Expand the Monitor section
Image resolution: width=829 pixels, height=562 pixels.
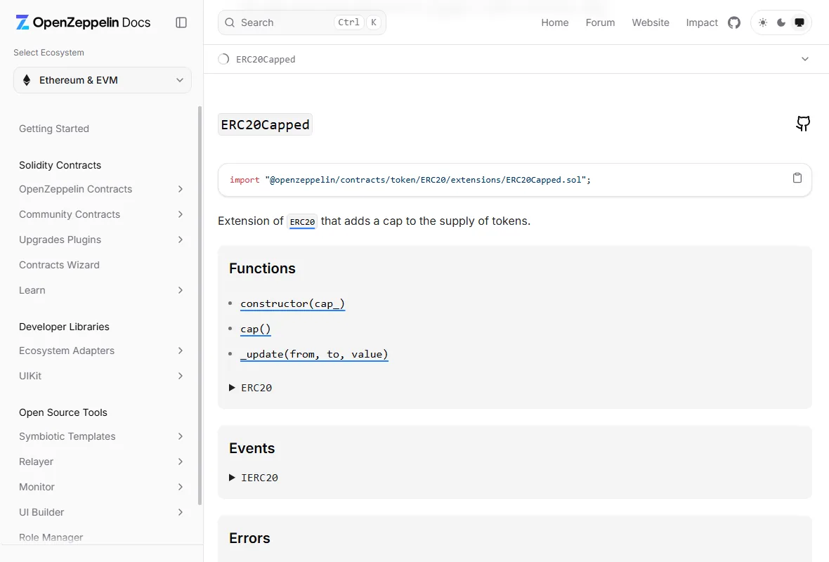point(181,488)
